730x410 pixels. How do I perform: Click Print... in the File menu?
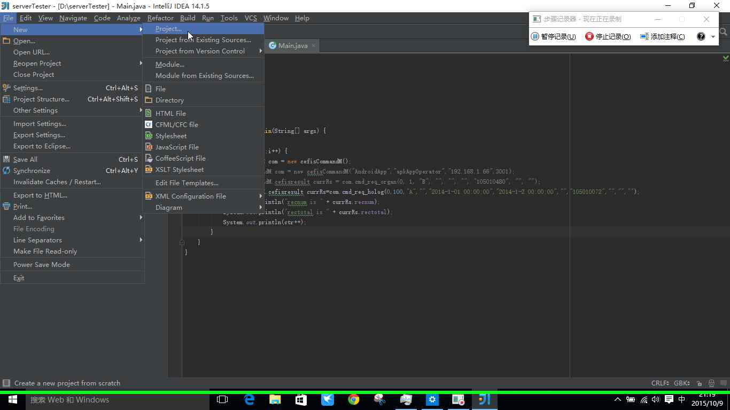click(72, 207)
